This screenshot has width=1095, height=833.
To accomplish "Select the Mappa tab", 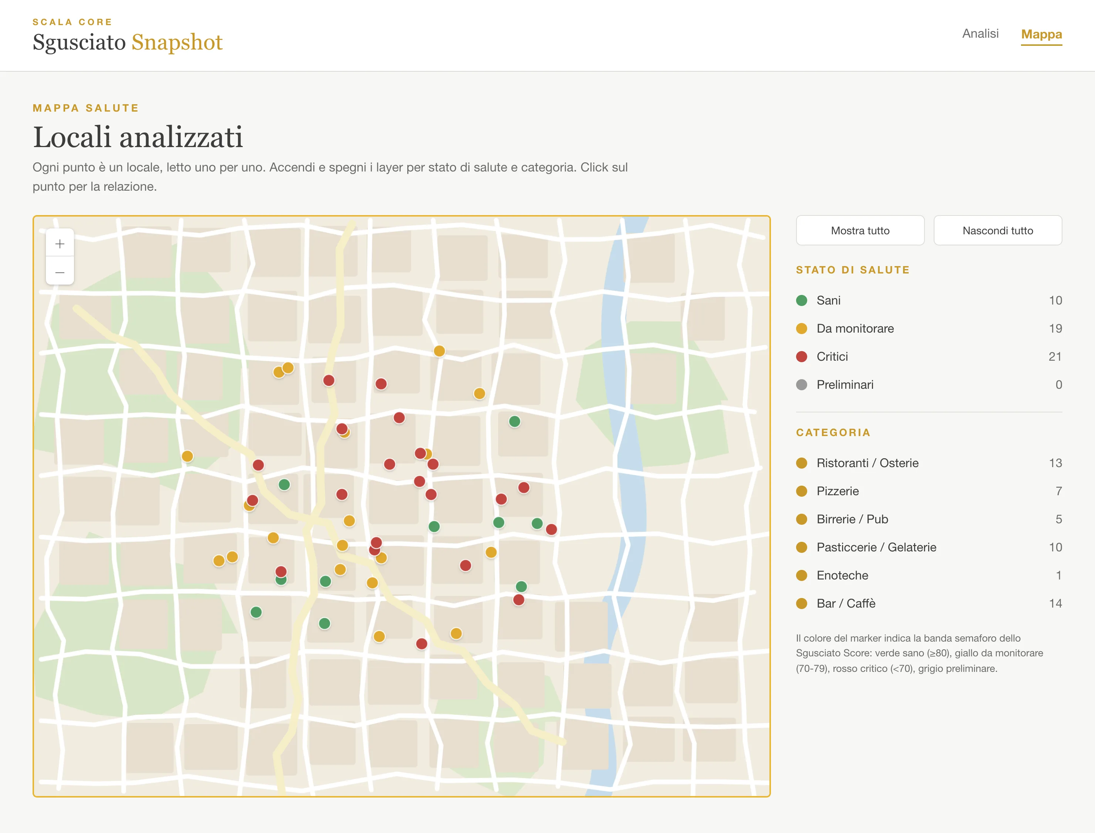I will click(1041, 34).
